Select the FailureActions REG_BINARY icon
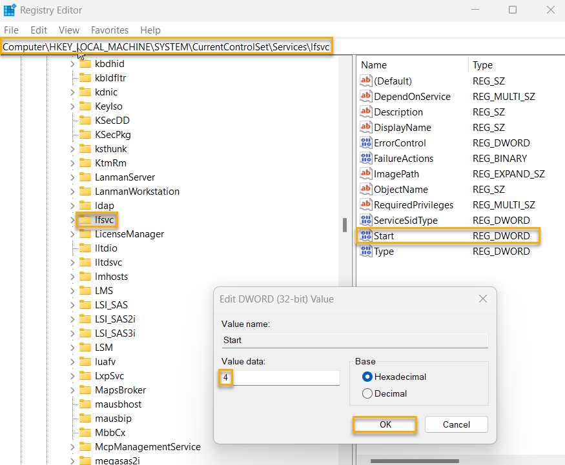This screenshot has width=565, height=465. tap(366, 158)
